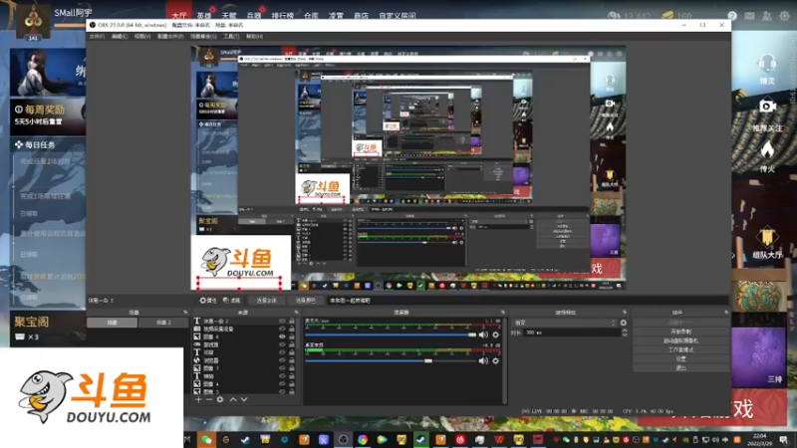Toggle the lock on the 图像 6 source

(292, 336)
